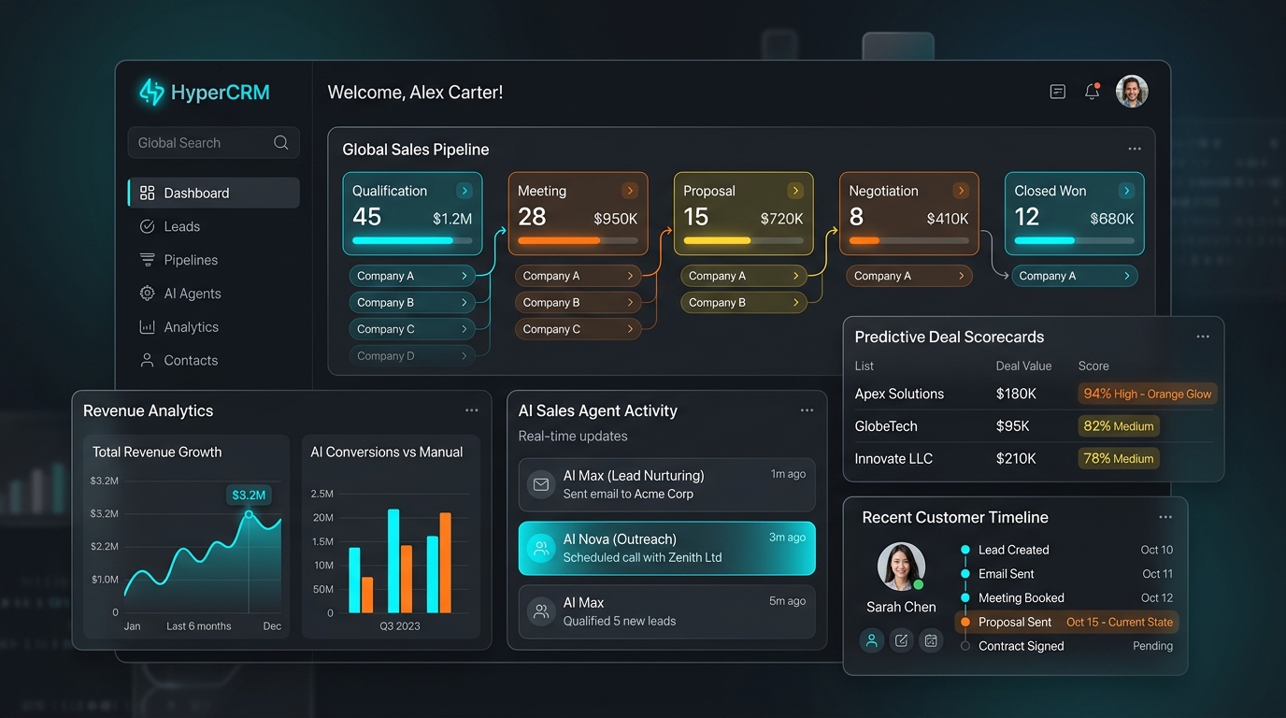The image size is (1286, 718).
Task: Select the 'GlobeTech' row name
Action: (x=886, y=426)
